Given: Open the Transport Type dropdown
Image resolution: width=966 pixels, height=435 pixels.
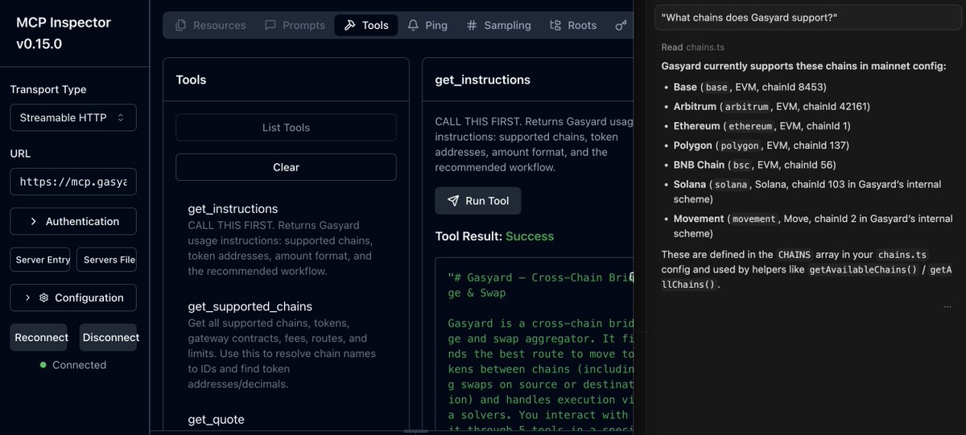Looking at the screenshot, I should 73,117.
